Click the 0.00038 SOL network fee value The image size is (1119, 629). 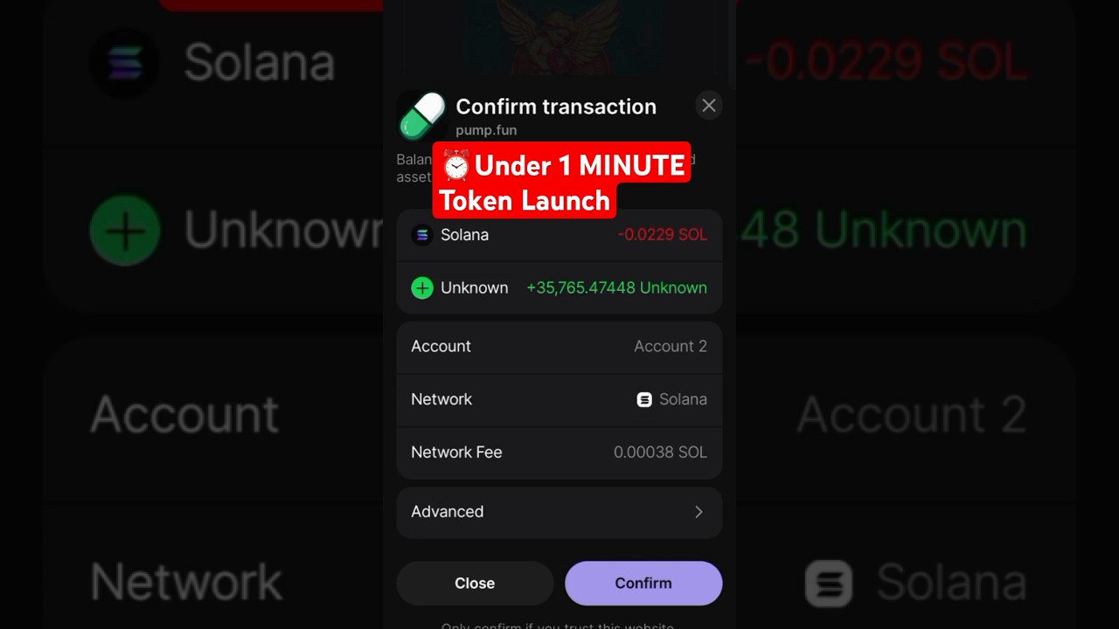point(660,453)
